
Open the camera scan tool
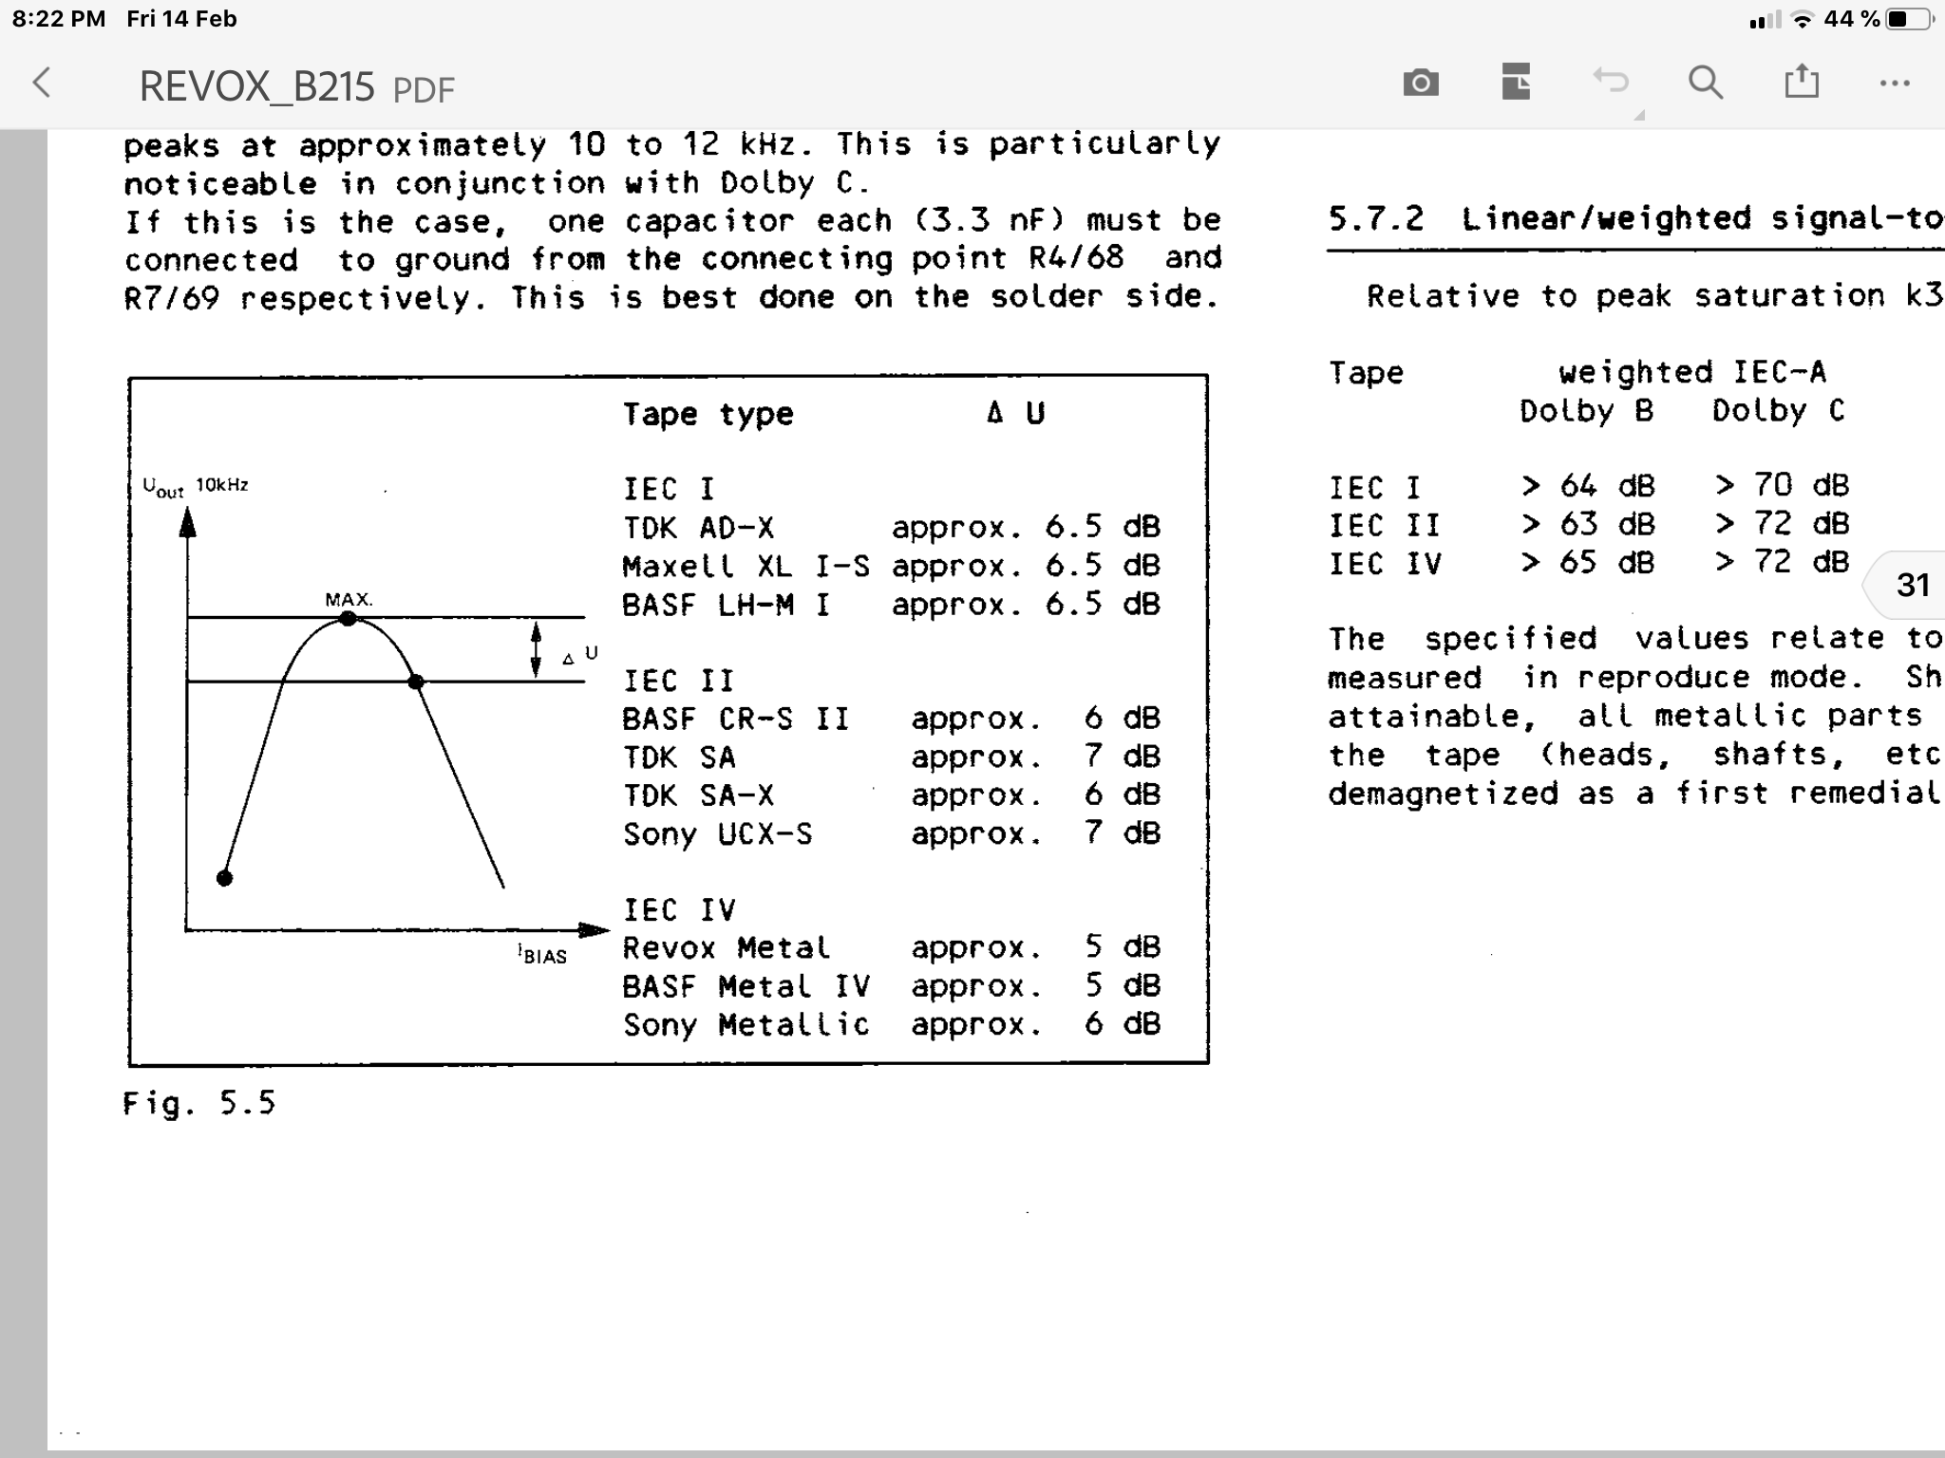click(x=1421, y=84)
